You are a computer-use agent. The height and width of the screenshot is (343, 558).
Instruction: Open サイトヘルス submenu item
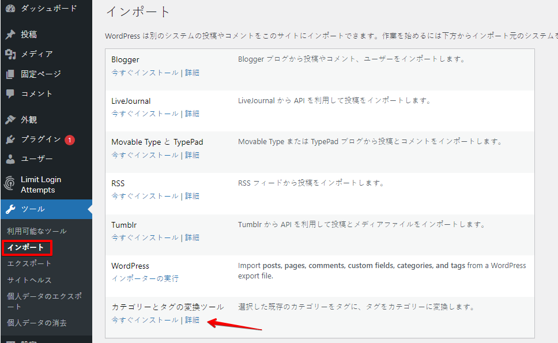(x=29, y=280)
